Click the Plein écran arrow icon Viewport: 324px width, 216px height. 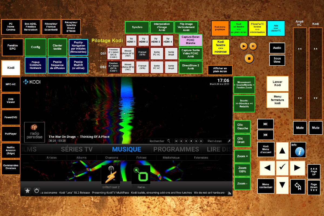click(229, 141)
